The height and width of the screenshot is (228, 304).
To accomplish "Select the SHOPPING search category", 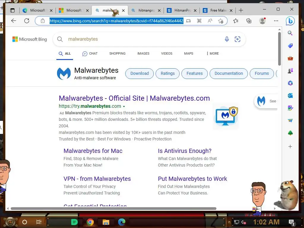I will click(x=117, y=53).
